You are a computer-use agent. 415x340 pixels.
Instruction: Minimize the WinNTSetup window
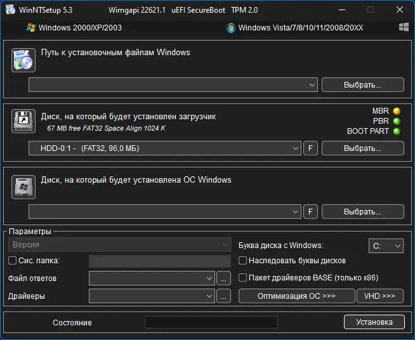pyautogui.click(x=342, y=10)
